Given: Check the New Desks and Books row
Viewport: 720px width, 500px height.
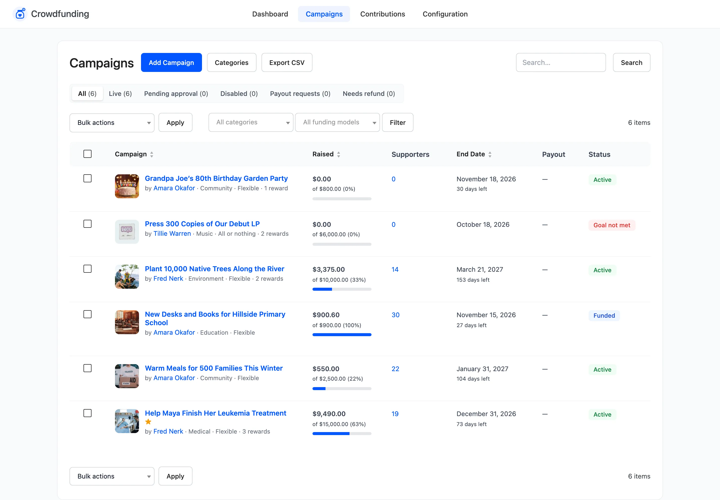Looking at the screenshot, I should click(x=87, y=314).
